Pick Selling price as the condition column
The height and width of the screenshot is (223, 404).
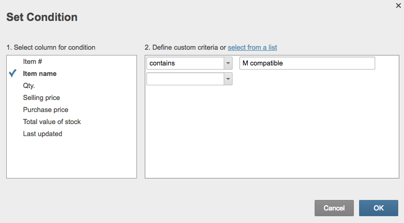click(x=41, y=98)
